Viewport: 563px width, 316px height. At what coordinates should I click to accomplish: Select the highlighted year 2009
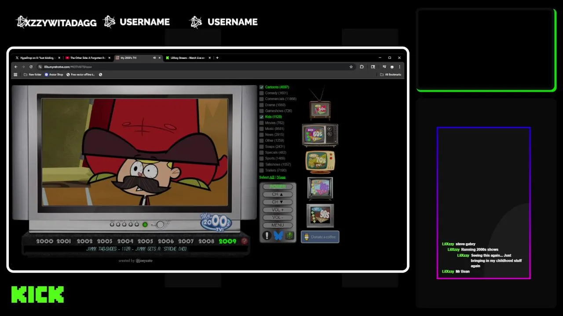(227, 241)
